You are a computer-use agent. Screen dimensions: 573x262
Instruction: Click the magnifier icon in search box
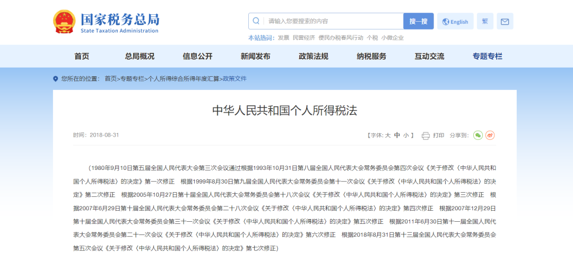[x=256, y=21]
